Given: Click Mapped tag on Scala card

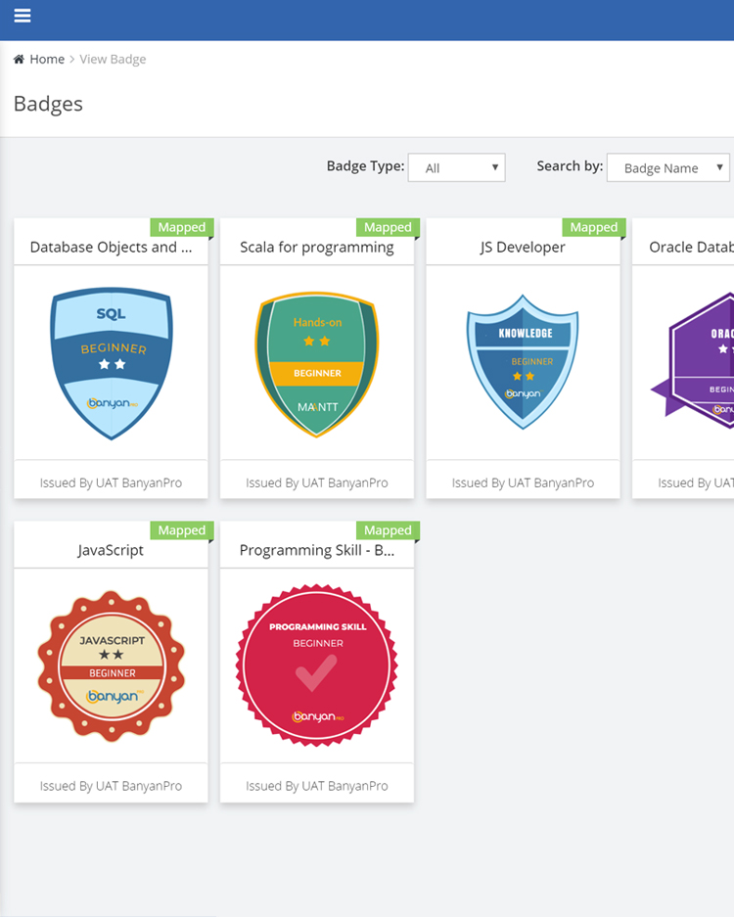Looking at the screenshot, I should (x=388, y=227).
